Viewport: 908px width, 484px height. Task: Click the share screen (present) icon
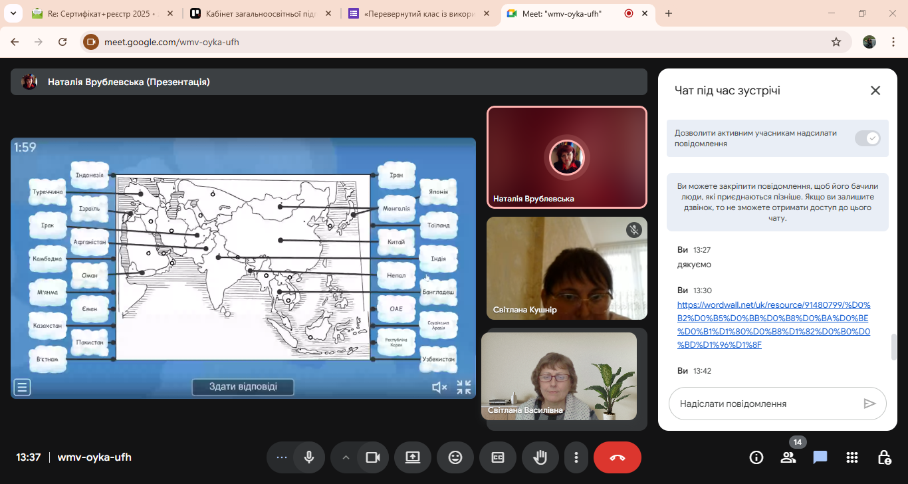(412, 457)
